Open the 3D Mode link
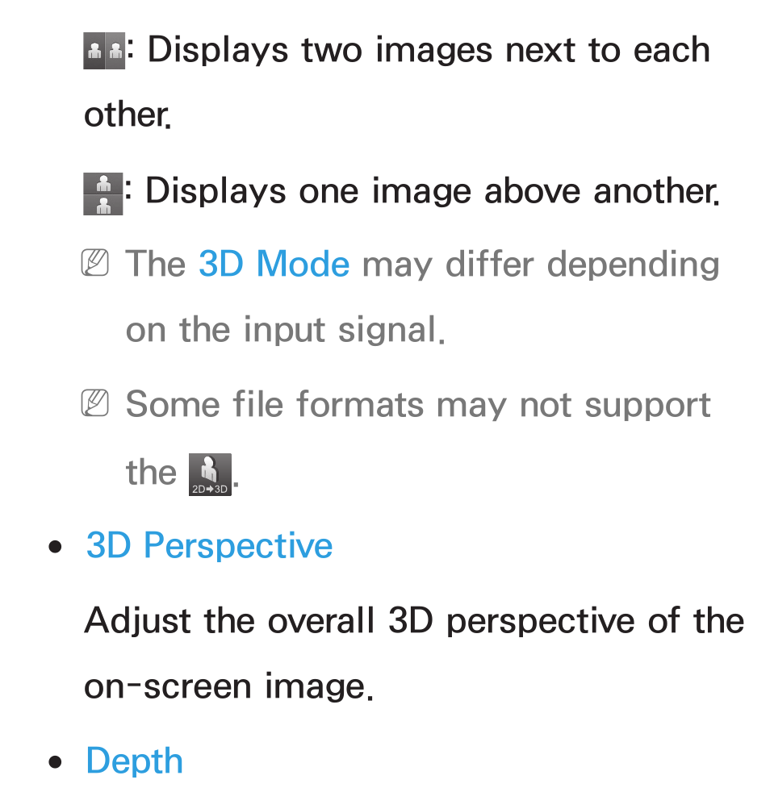 [x=274, y=264]
